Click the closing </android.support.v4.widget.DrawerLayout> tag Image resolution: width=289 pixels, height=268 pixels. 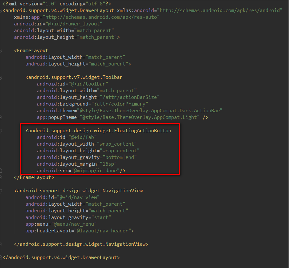coord(61,258)
